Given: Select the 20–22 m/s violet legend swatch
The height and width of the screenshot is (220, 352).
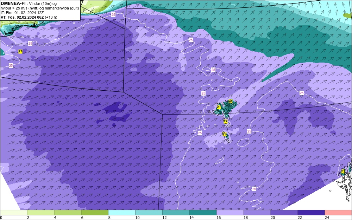Looking at the screenshot, I should point(284,213).
